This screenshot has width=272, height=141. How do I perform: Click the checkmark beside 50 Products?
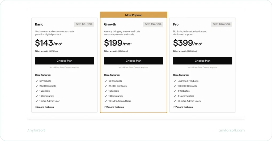(105, 81)
